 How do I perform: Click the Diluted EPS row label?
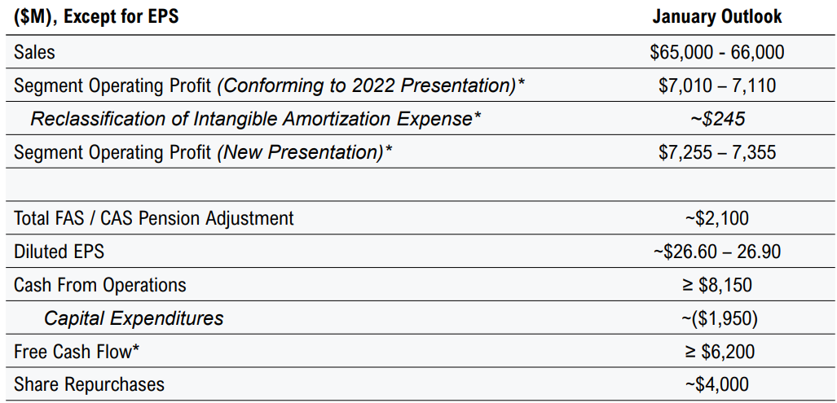(59, 252)
